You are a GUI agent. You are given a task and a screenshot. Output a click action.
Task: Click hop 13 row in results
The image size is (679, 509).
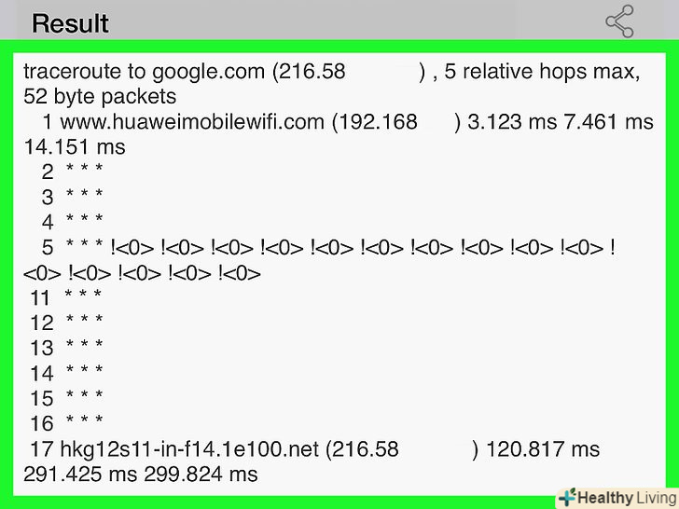pos(65,348)
